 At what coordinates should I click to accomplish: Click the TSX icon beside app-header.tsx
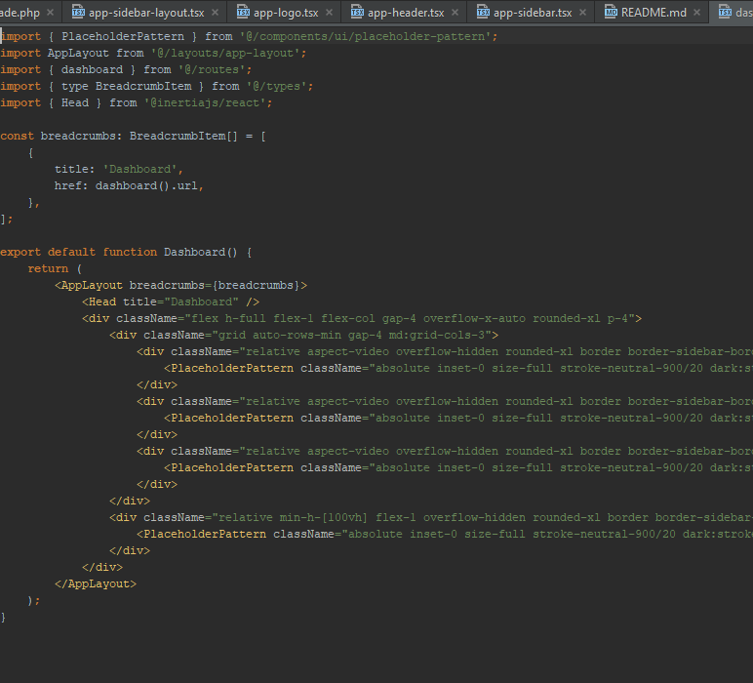tap(357, 13)
